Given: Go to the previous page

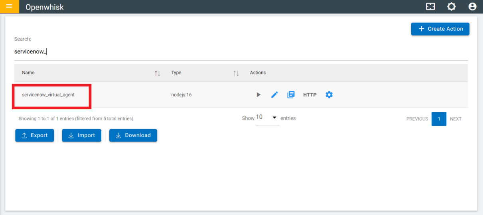Looking at the screenshot, I should 417,119.
